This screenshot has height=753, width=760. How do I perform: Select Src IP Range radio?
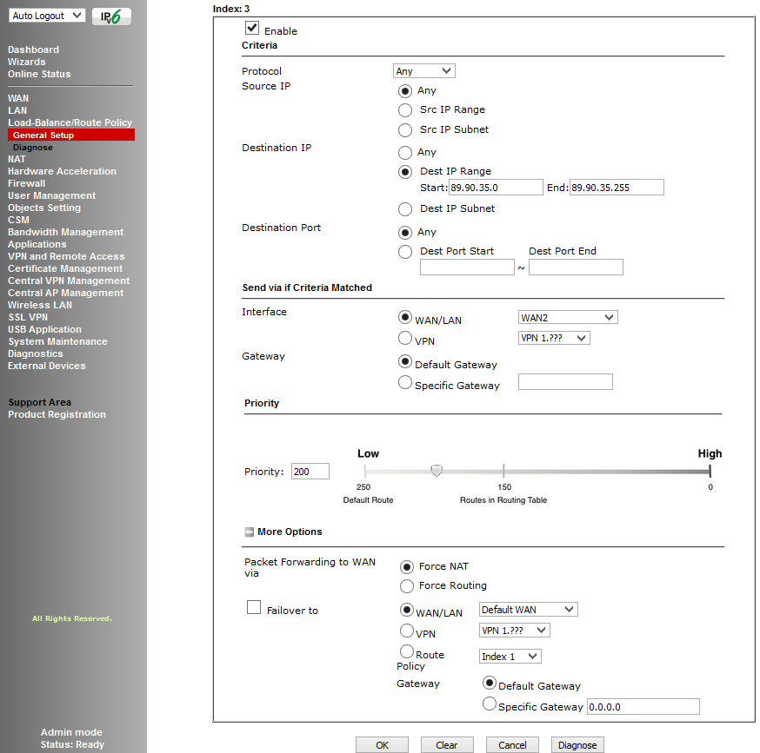tap(405, 110)
